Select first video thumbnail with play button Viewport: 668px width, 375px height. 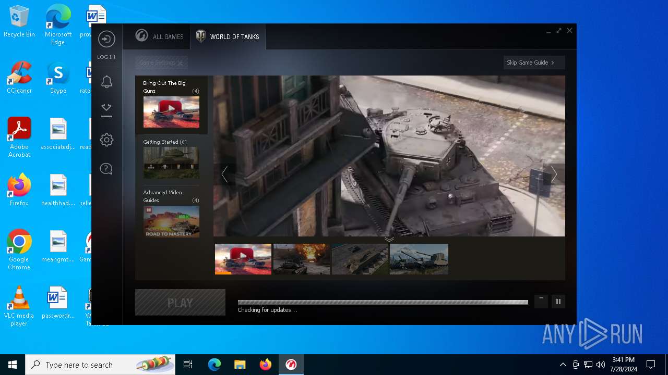(x=243, y=259)
